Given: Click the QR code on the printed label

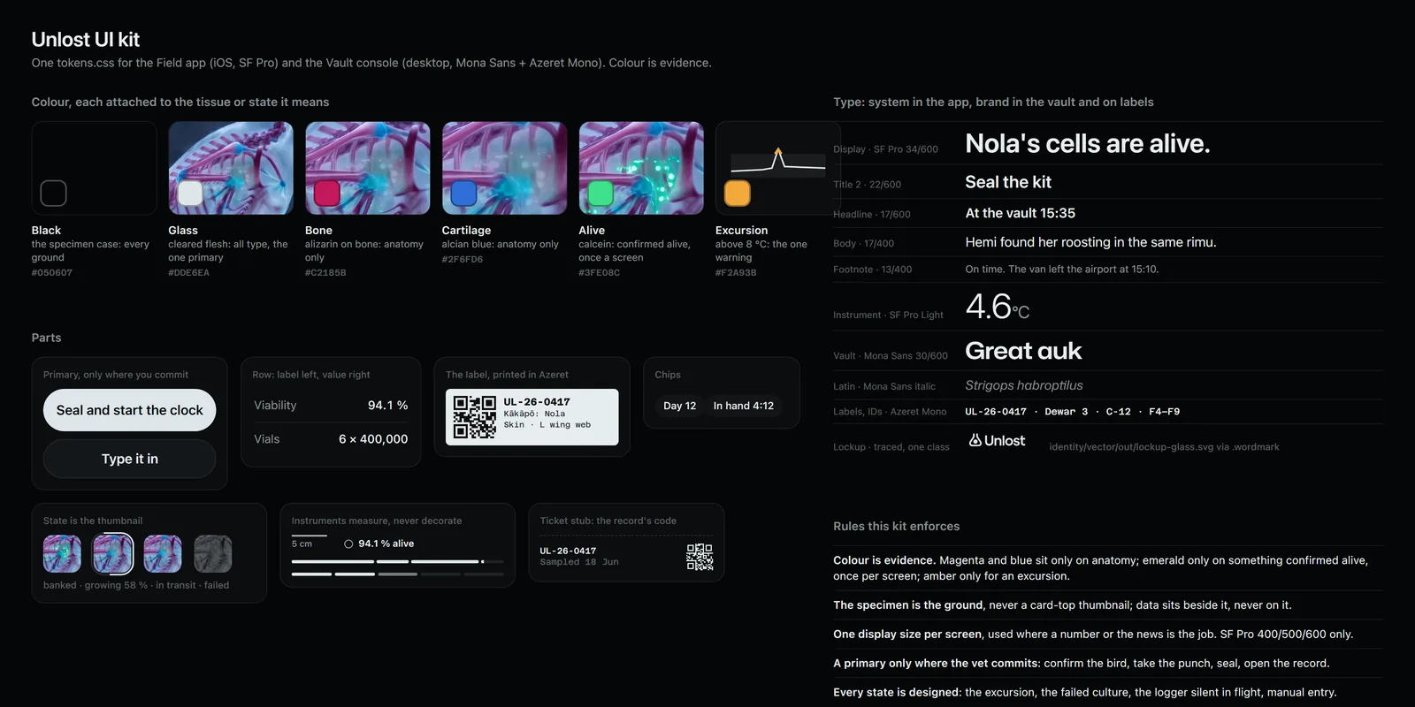Looking at the screenshot, I should coord(475,417).
